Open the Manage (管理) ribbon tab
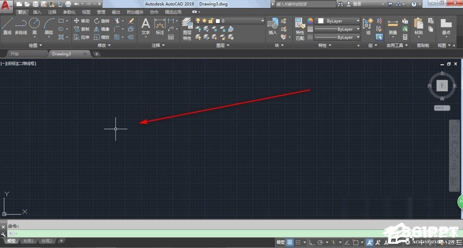This screenshot has height=248, width=463. [x=101, y=12]
